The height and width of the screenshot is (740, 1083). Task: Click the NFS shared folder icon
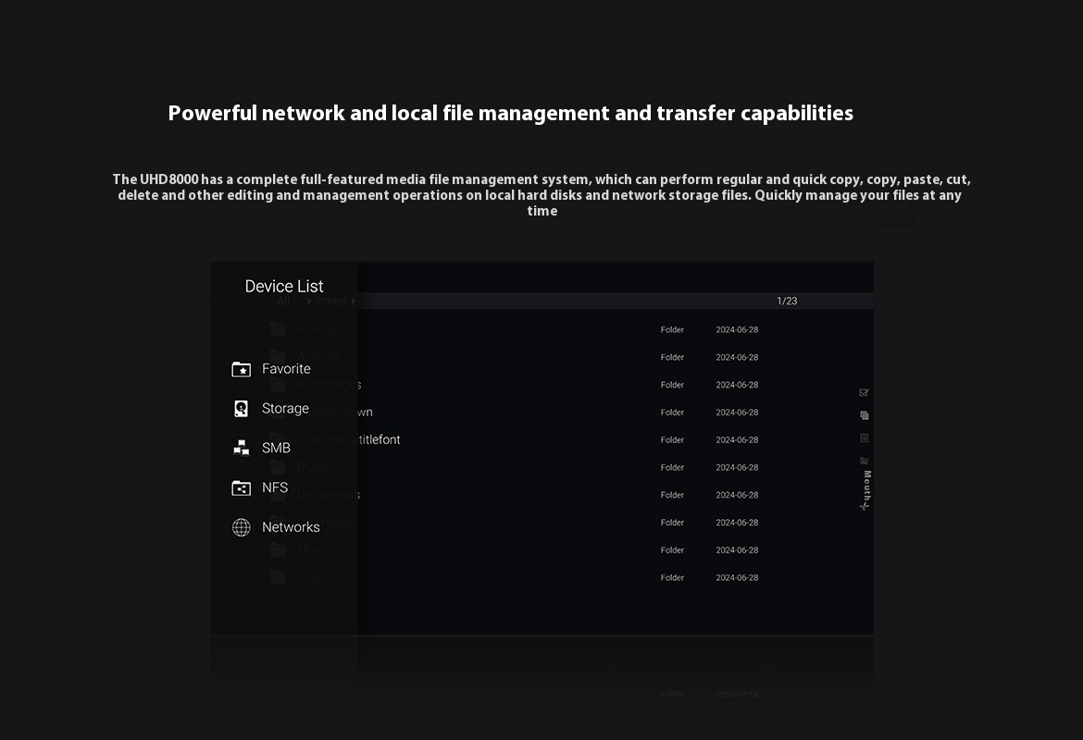(241, 488)
